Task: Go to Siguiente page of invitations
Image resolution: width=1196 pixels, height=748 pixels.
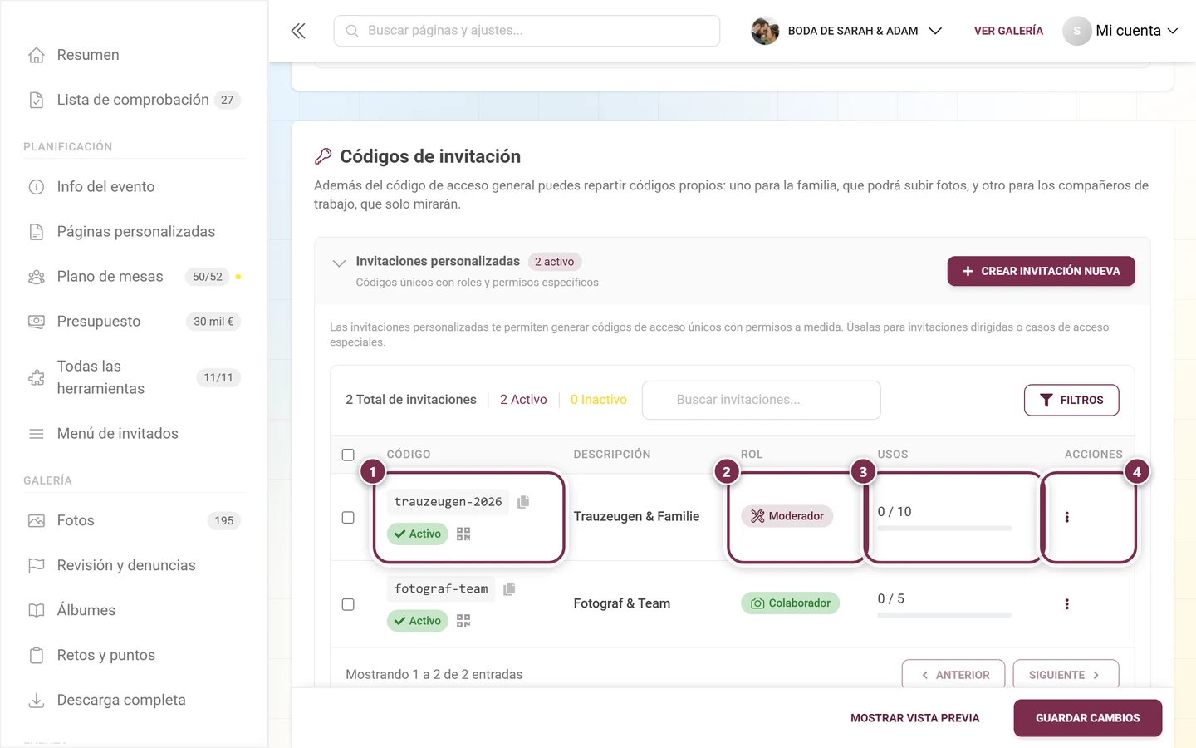Action: point(1066,675)
